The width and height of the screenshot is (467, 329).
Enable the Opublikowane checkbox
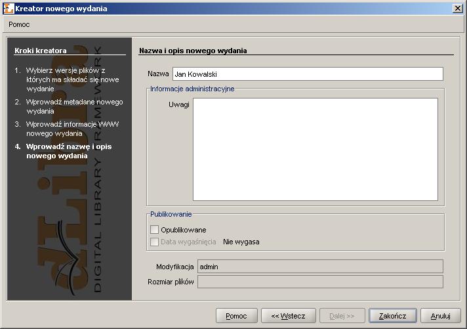[x=154, y=230]
